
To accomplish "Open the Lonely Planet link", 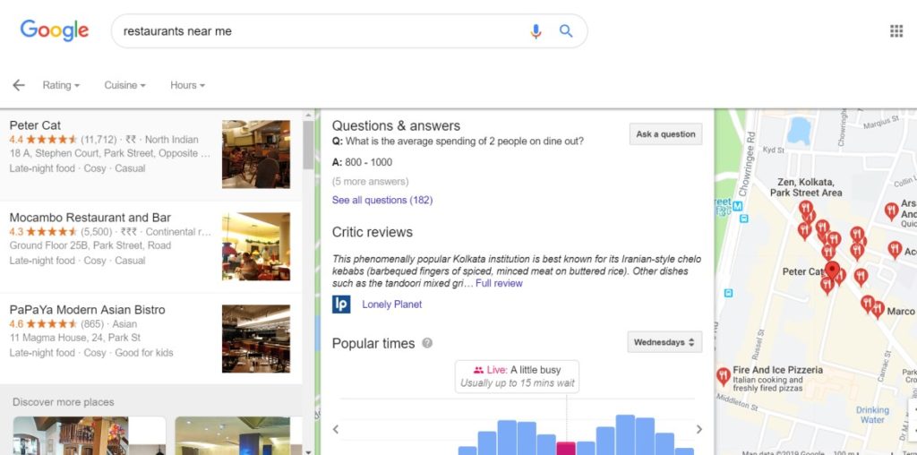I will (392, 305).
